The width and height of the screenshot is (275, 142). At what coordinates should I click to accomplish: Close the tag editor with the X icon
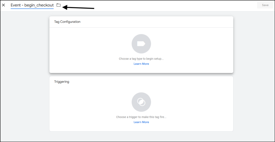pyautogui.click(x=3, y=5)
